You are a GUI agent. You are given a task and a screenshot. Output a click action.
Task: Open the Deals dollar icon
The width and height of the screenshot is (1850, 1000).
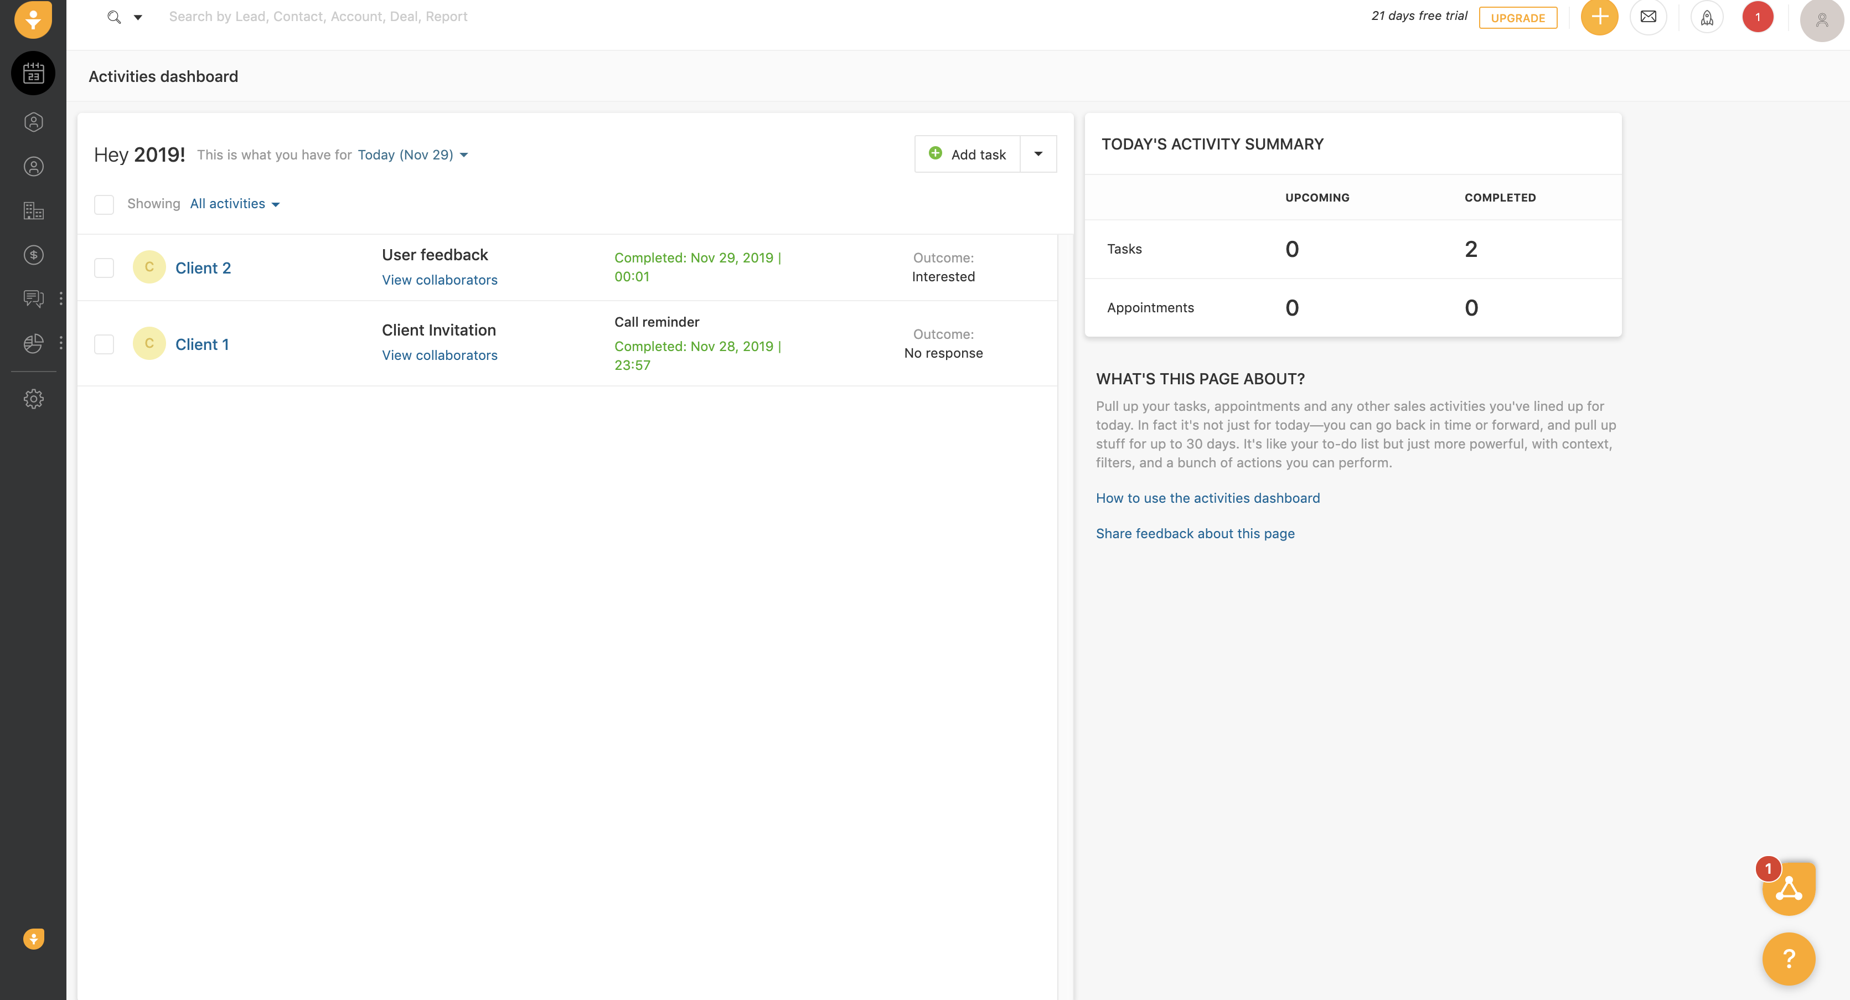point(33,254)
